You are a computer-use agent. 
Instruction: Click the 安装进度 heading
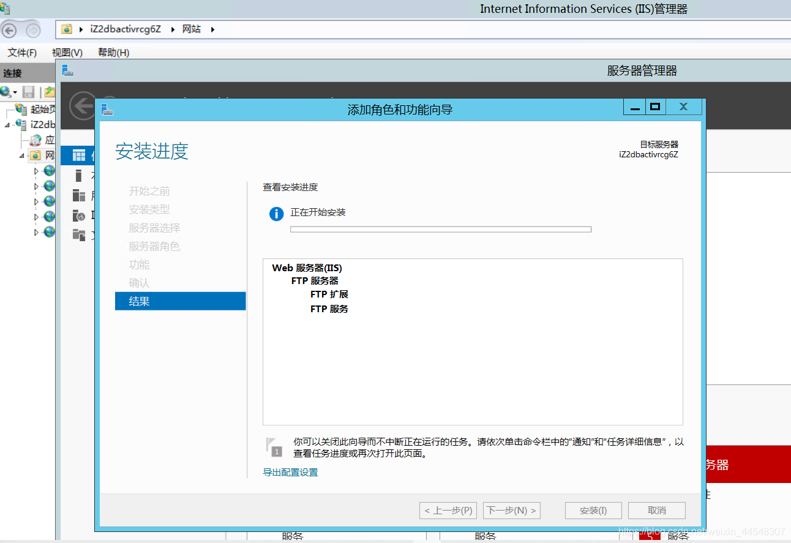(152, 151)
